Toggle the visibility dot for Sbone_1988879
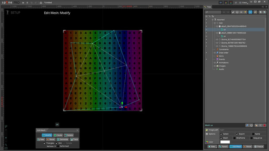This screenshot has width=269, height=151. point(206,46)
